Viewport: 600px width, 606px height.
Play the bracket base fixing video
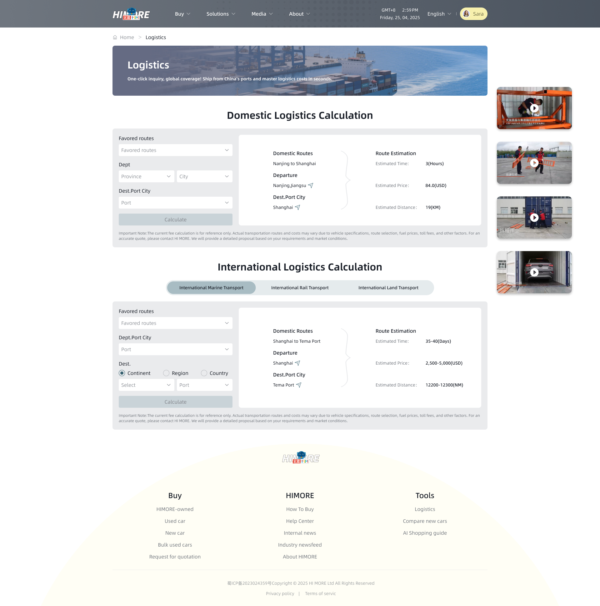tap(534, 108)
